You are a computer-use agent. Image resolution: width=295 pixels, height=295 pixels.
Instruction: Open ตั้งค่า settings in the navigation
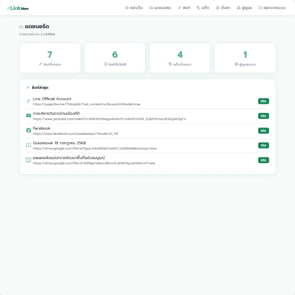[223, 8]
